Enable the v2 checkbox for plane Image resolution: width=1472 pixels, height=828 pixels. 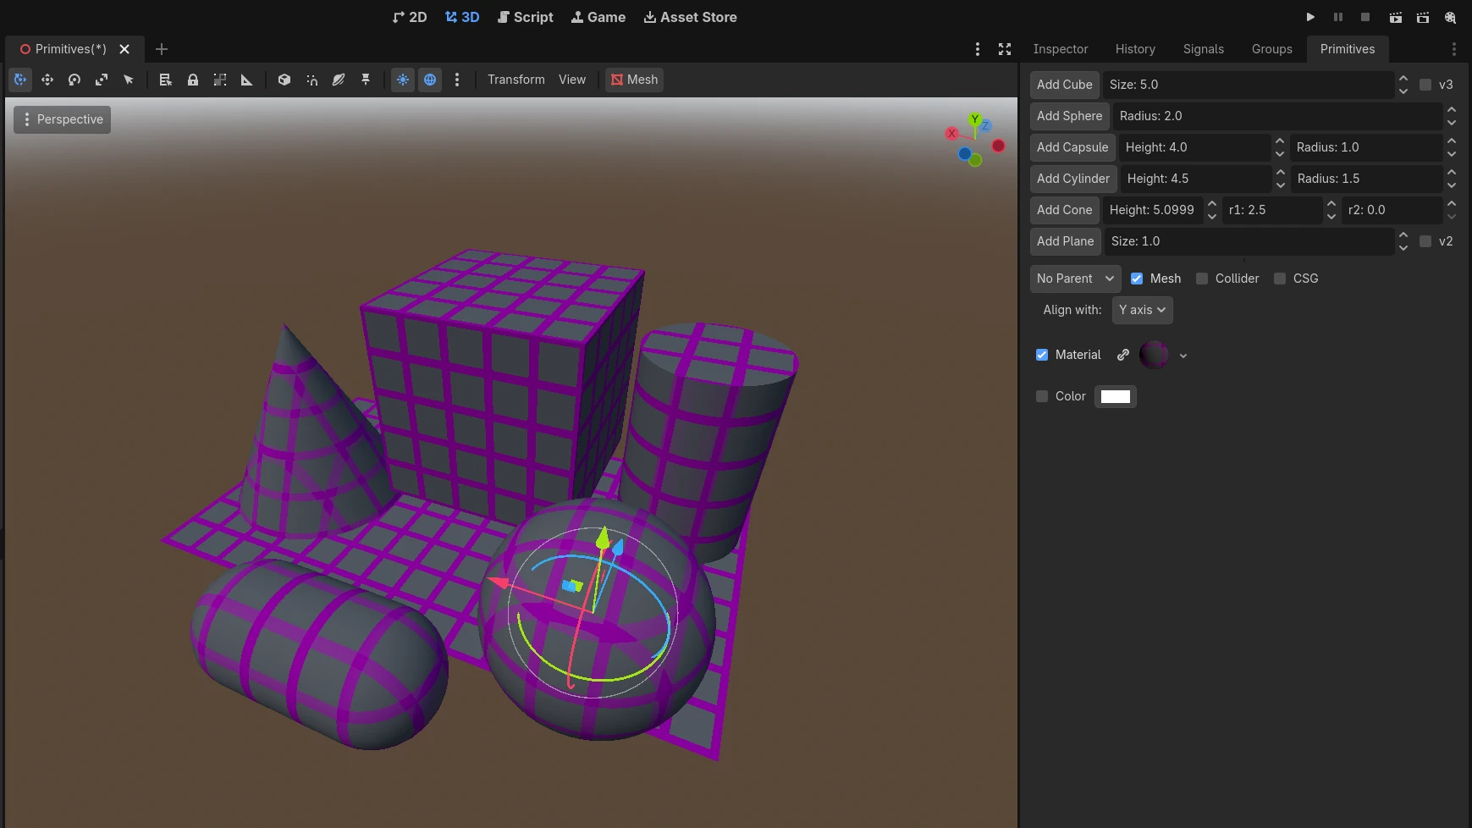point(1425,241)
